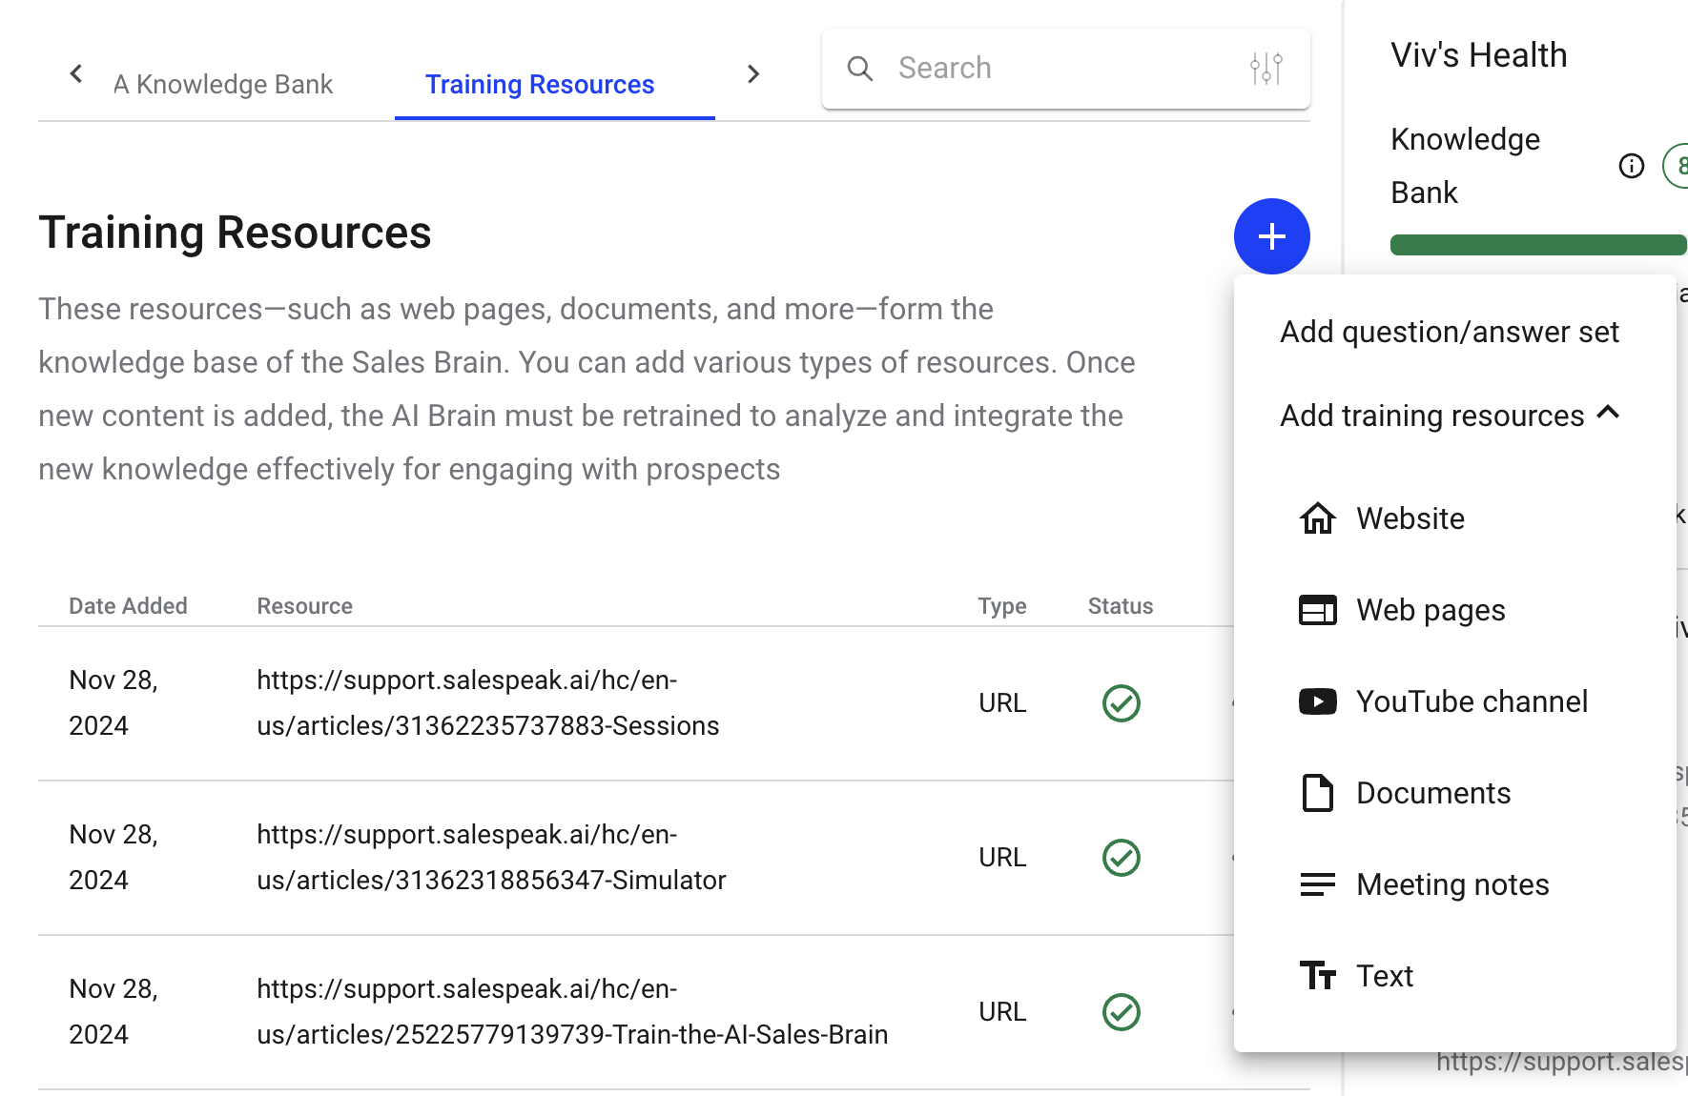Click the right tab scroll arrow
The width and height of the screenshot is (1688, 1096).
[753, 73]
